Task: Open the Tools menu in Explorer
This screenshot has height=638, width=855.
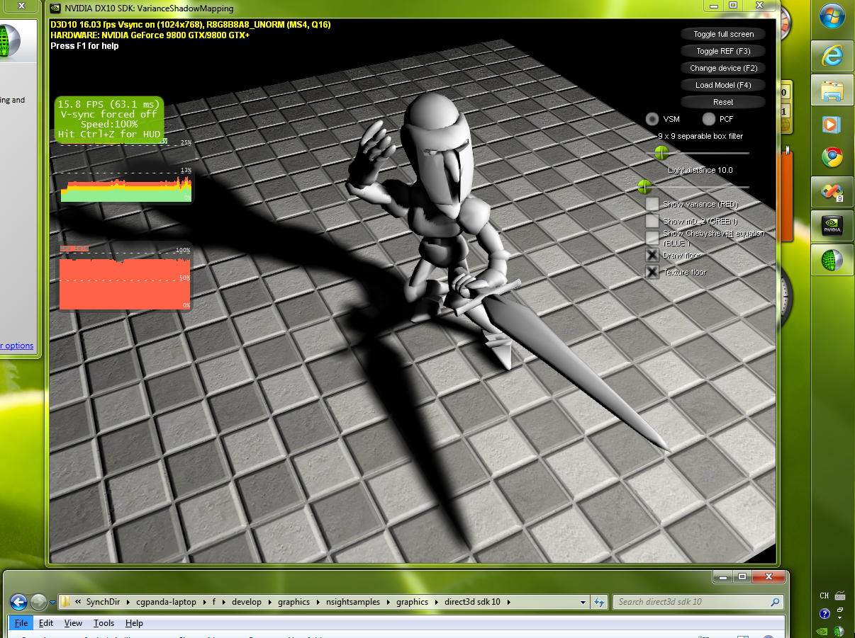Action: pos(104,623)
